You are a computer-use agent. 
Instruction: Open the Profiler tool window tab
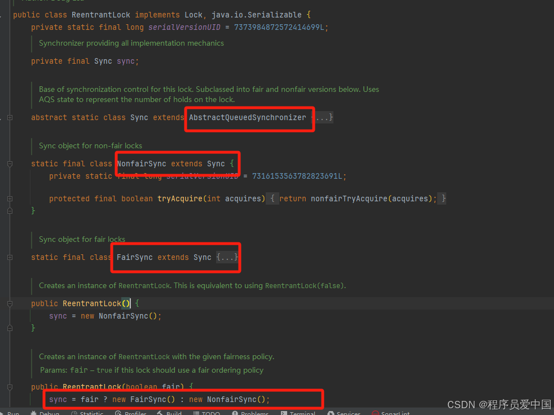pyautogui.click(x=131, y=413)
